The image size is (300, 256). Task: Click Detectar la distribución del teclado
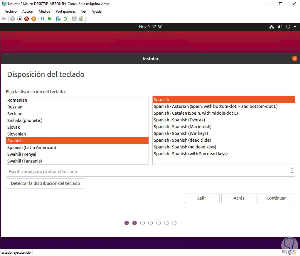[45, 183]
